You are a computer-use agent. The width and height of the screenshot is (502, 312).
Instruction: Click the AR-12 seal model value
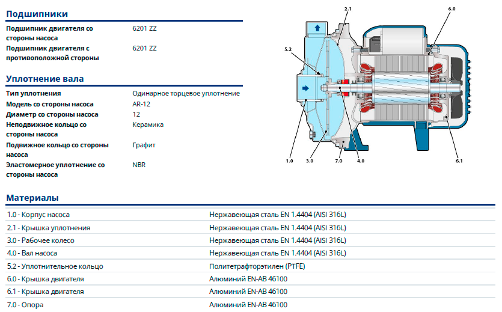tap(141, 104)
